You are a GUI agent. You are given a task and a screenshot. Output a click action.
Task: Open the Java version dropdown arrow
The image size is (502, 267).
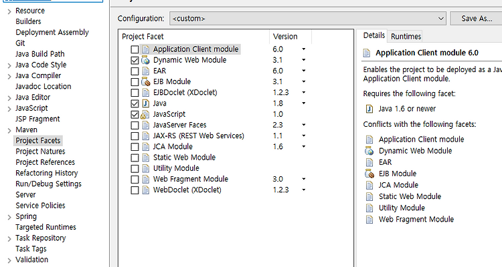[303, 103]
